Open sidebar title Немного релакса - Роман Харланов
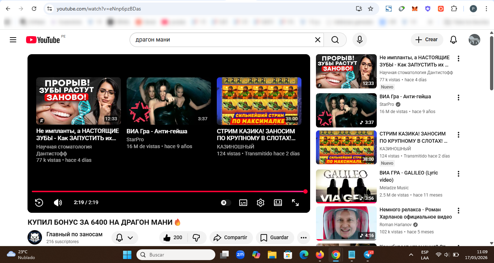The width and height of the screenshot is (494, 263). tap(416, 213)
